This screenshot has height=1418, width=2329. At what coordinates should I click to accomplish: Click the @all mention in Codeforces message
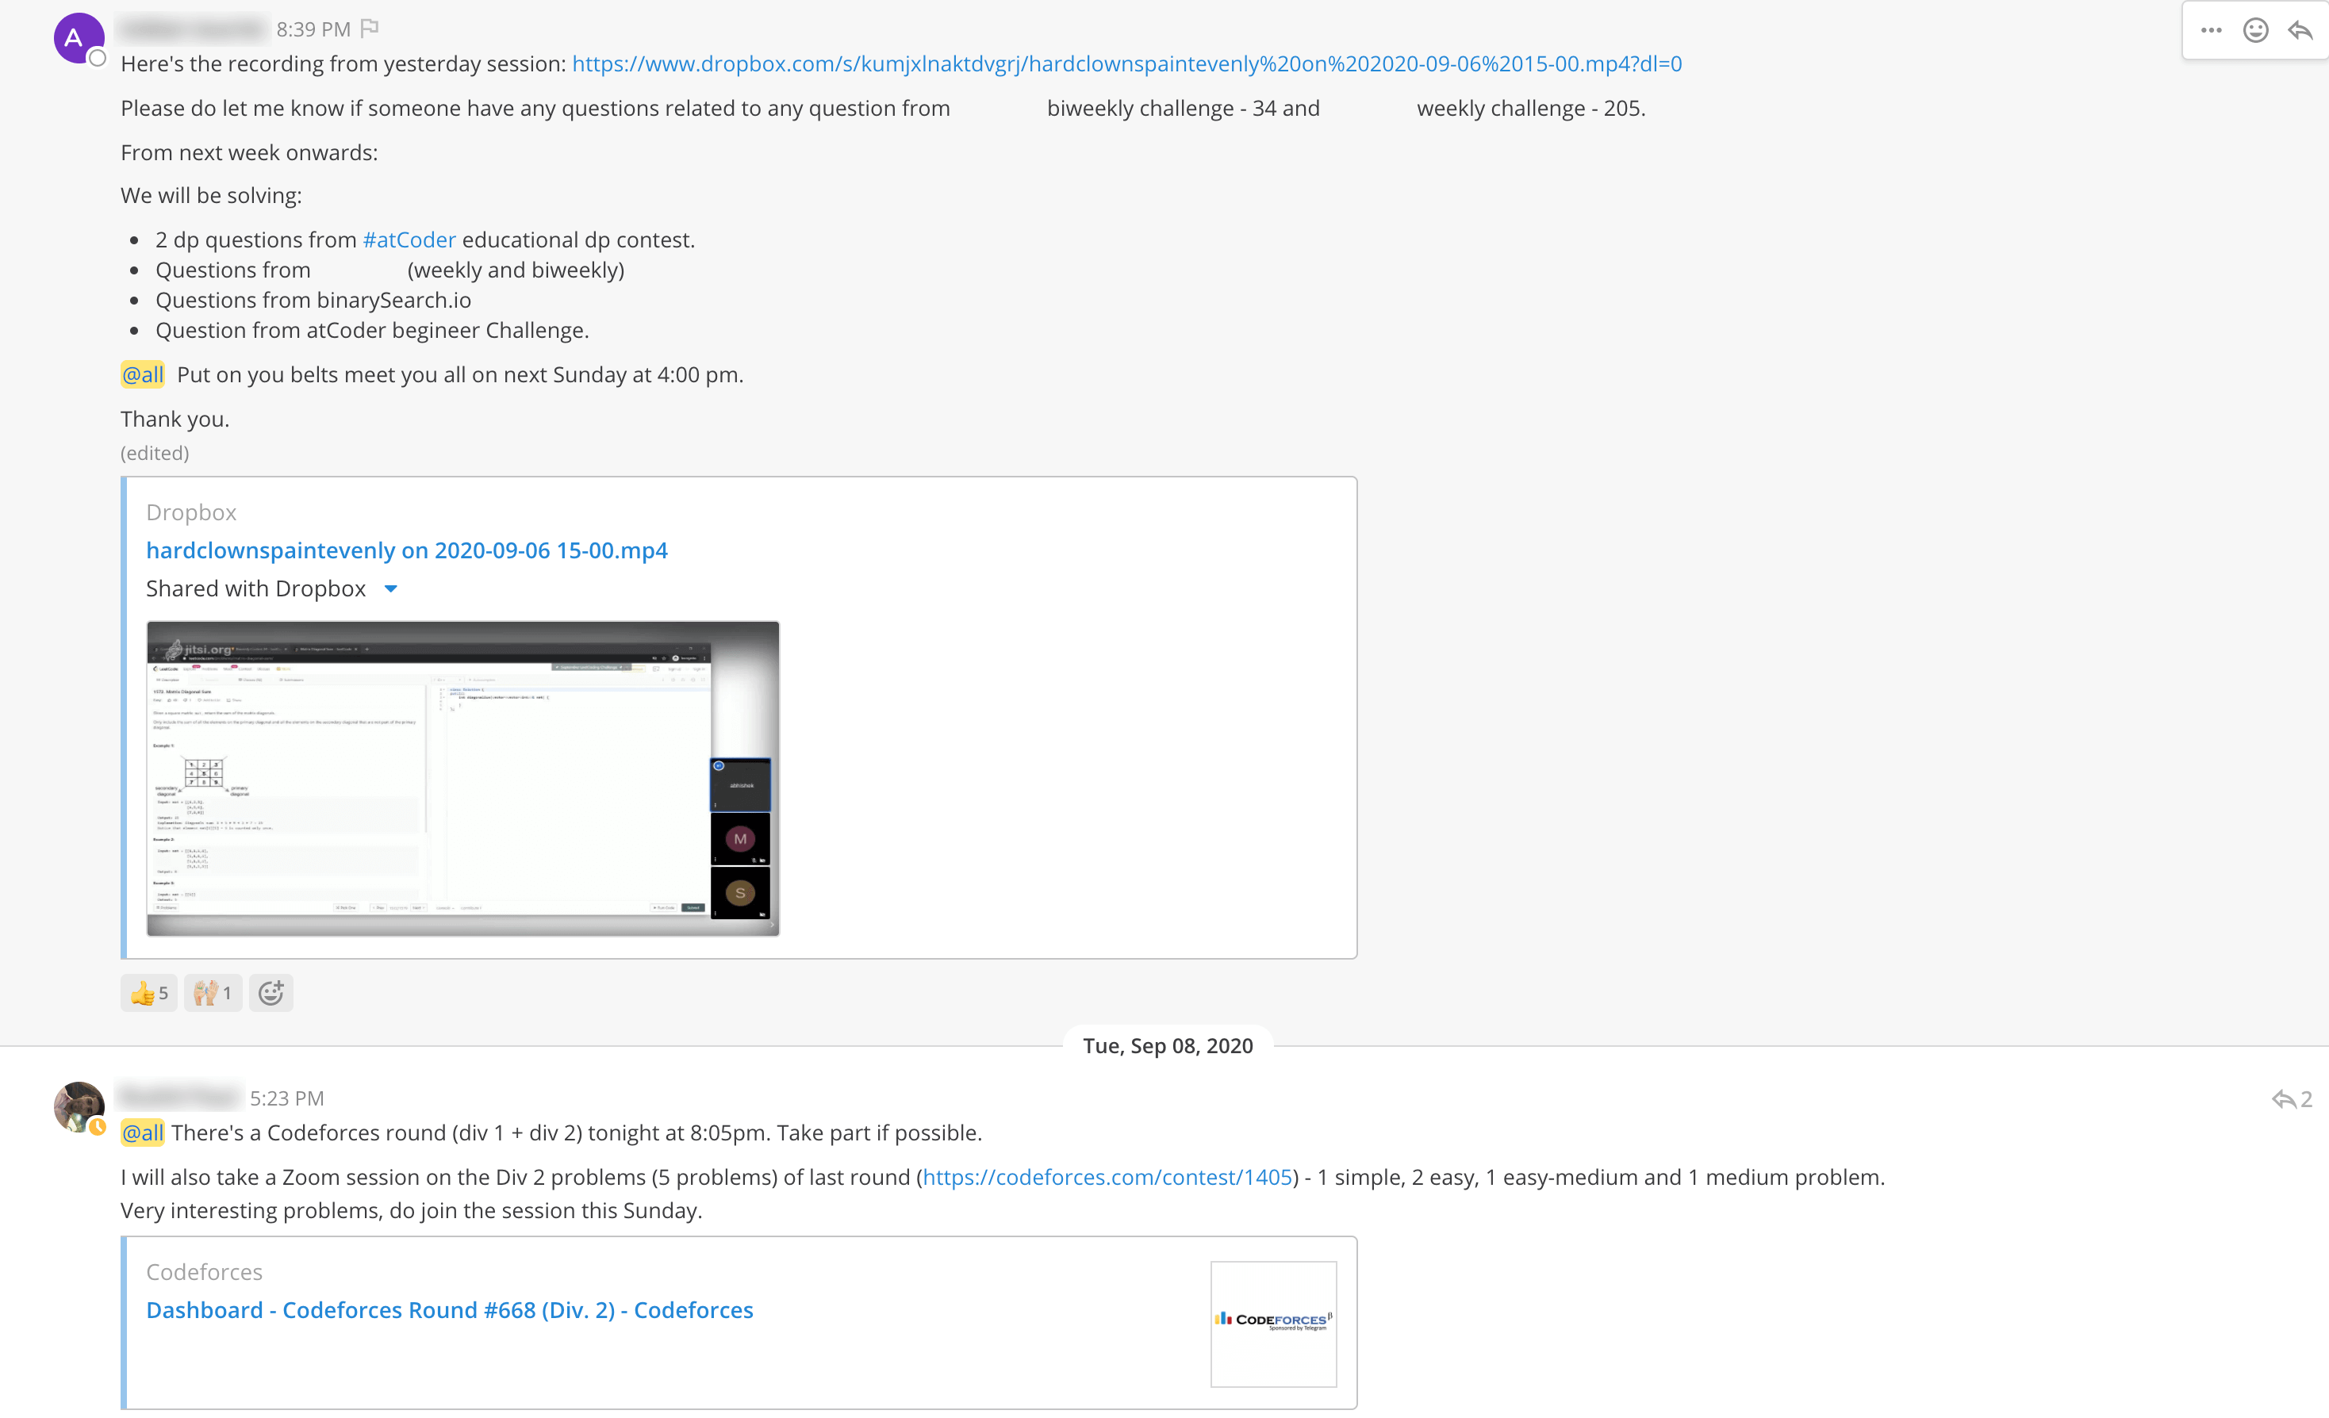tap(143, 1132)
